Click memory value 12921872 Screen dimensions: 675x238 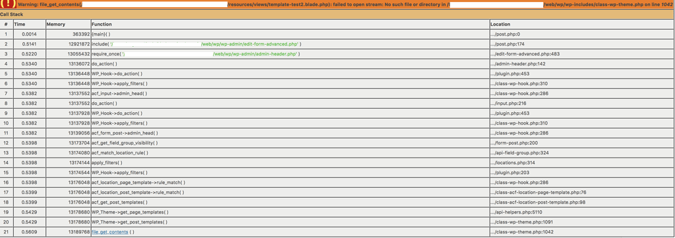click(x=78, y=44)
